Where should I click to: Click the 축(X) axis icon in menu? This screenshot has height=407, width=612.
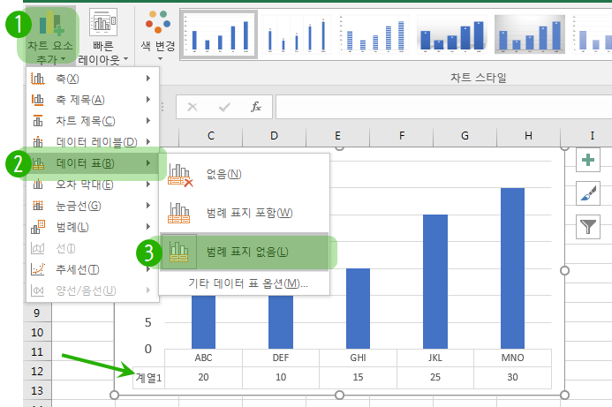click(x=38, y=79)
